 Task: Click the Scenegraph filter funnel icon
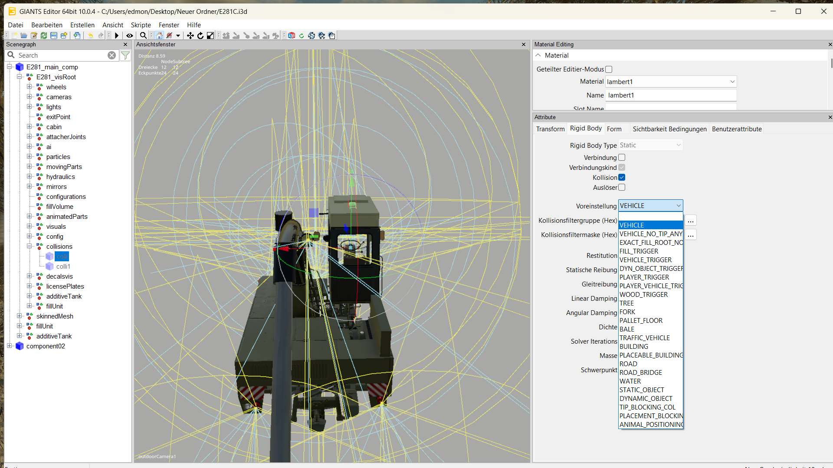pyautogui.click(x=125, y=55)
